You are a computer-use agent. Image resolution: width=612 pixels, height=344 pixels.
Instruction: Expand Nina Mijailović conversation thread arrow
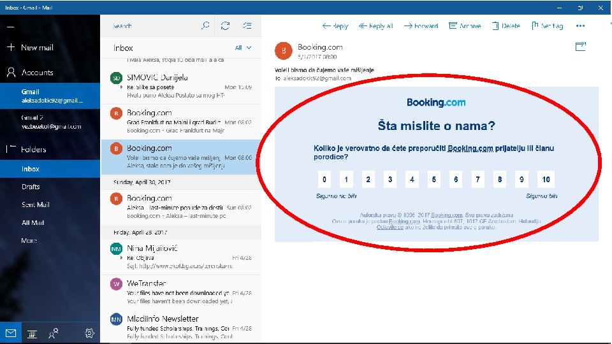click(122, 258)
